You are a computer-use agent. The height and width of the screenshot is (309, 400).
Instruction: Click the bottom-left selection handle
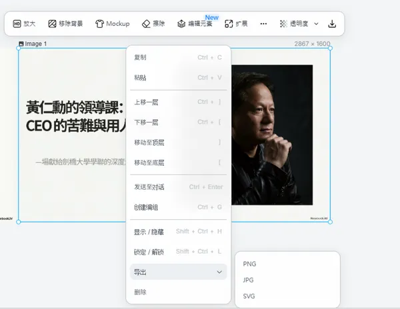[19, 222]
